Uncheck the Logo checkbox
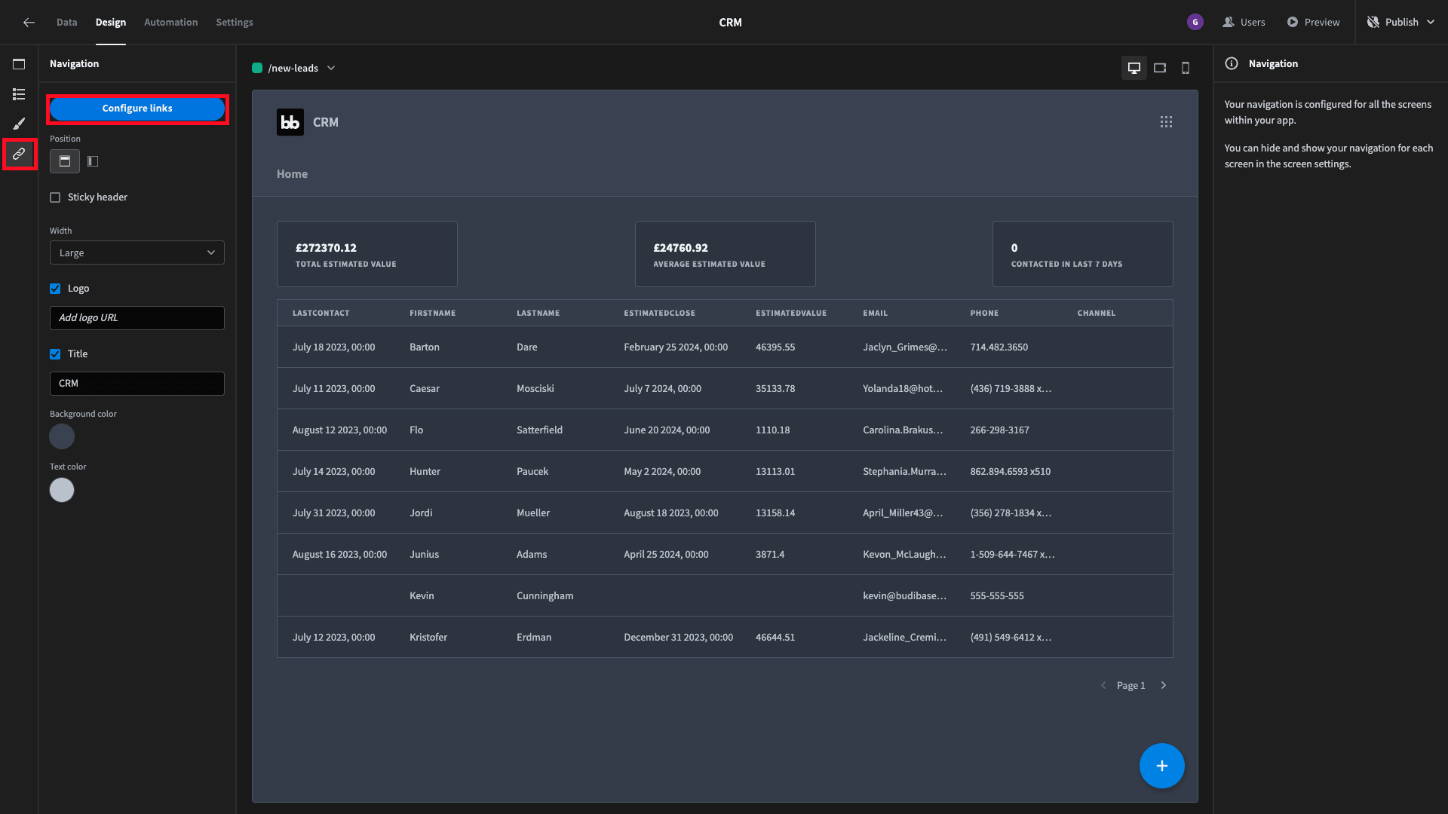This screenshot has width=1448, height=814. (x=55, y=289)
